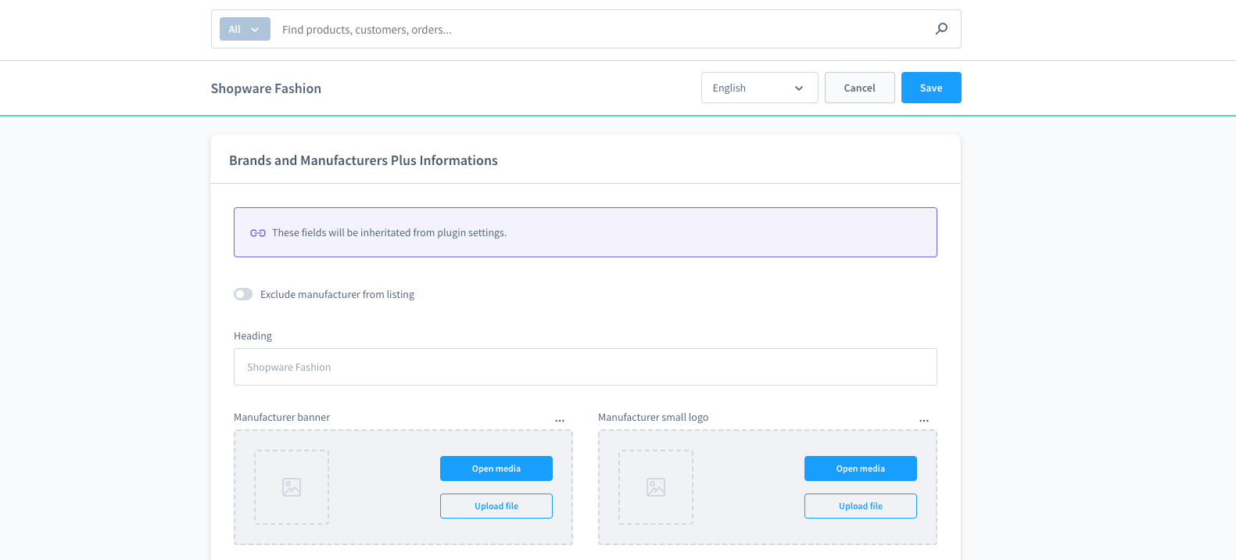
Task: Expand the All search filter dropdown
Action: coord(245,29)
